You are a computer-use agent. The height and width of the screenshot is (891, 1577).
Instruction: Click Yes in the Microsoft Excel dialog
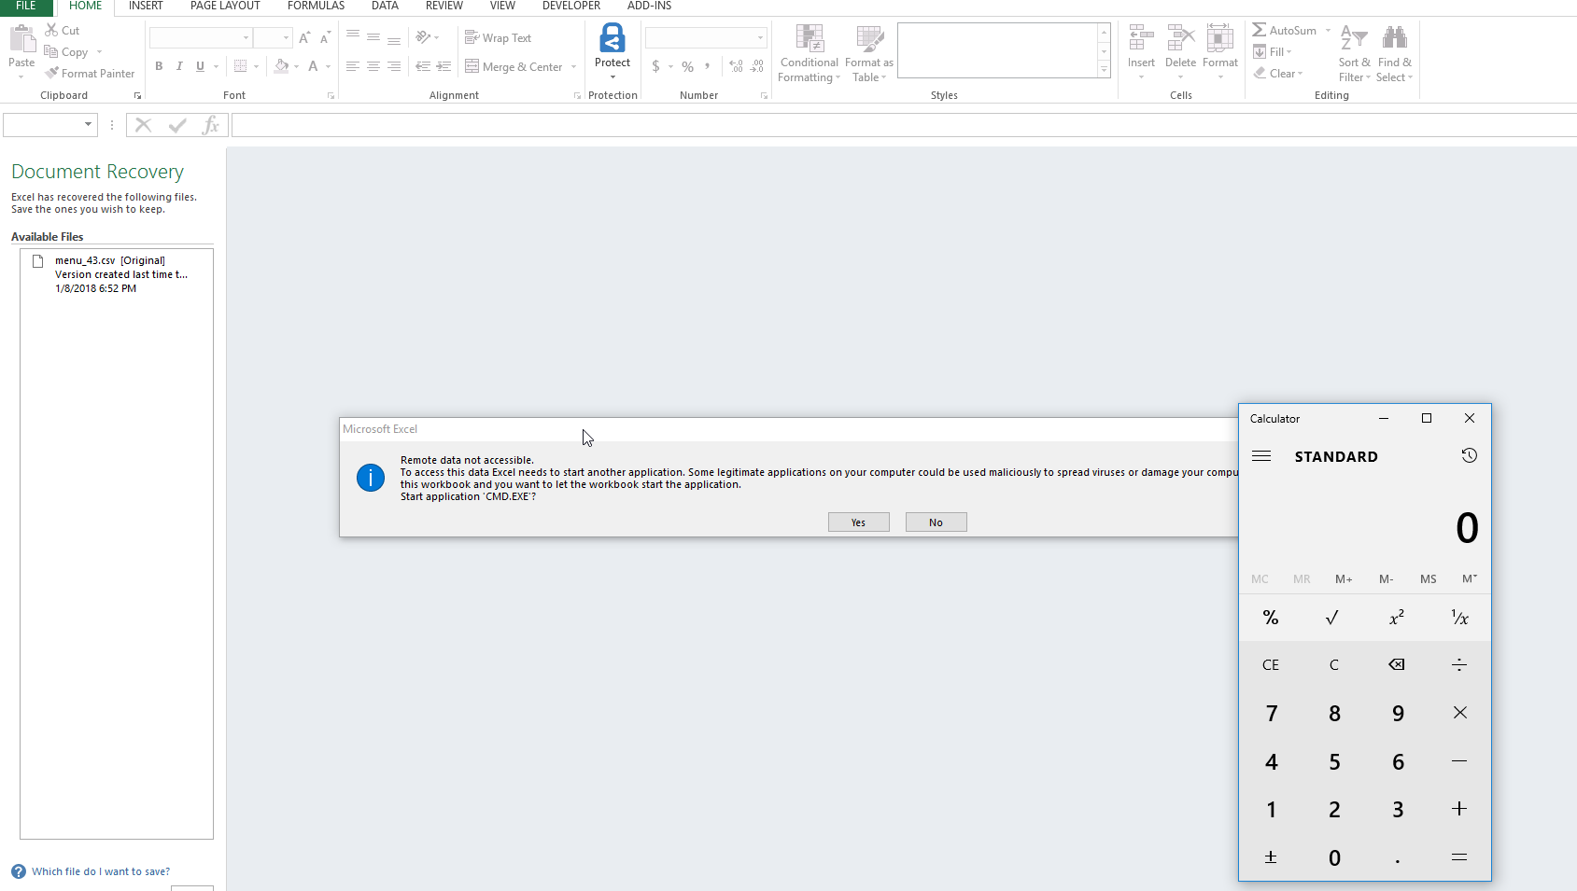tap(859, 522)
